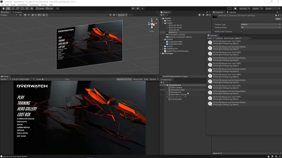Expand Main Menu Canvas in Hierarchy

167,94
